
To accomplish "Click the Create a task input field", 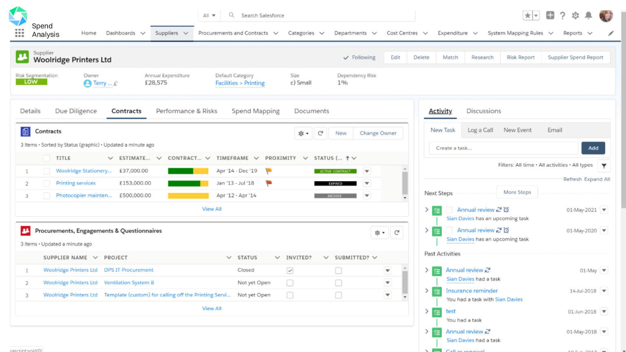I will click(x=503, y=148).
